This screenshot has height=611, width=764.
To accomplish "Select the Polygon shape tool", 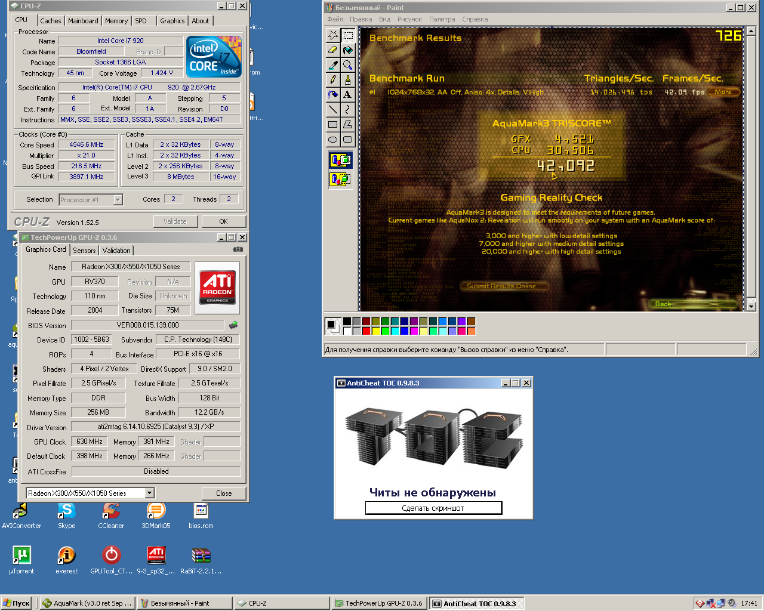I will [347, 124].
